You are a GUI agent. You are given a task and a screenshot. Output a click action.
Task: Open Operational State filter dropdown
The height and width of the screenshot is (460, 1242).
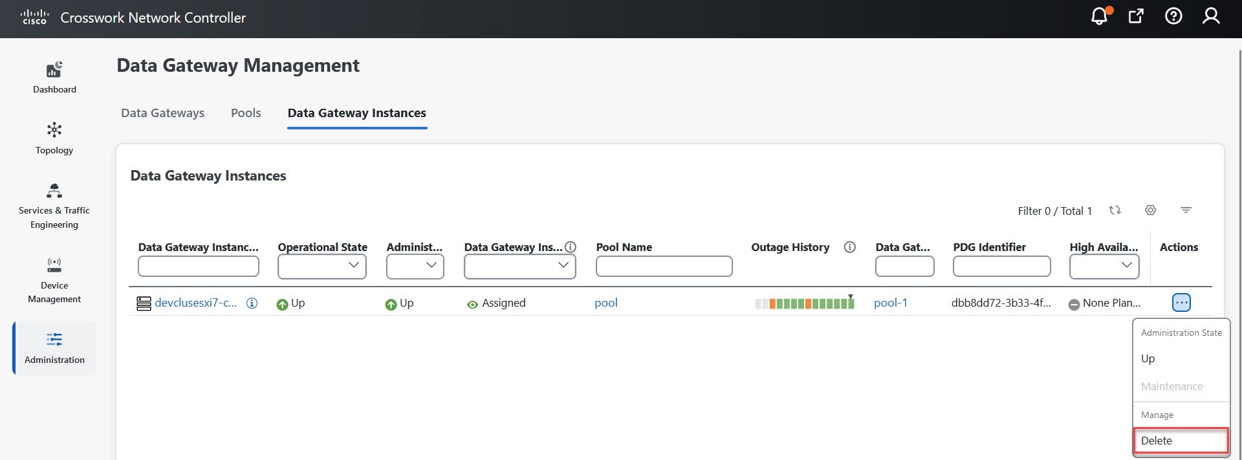pyautogui.click(x=322, y=266)
